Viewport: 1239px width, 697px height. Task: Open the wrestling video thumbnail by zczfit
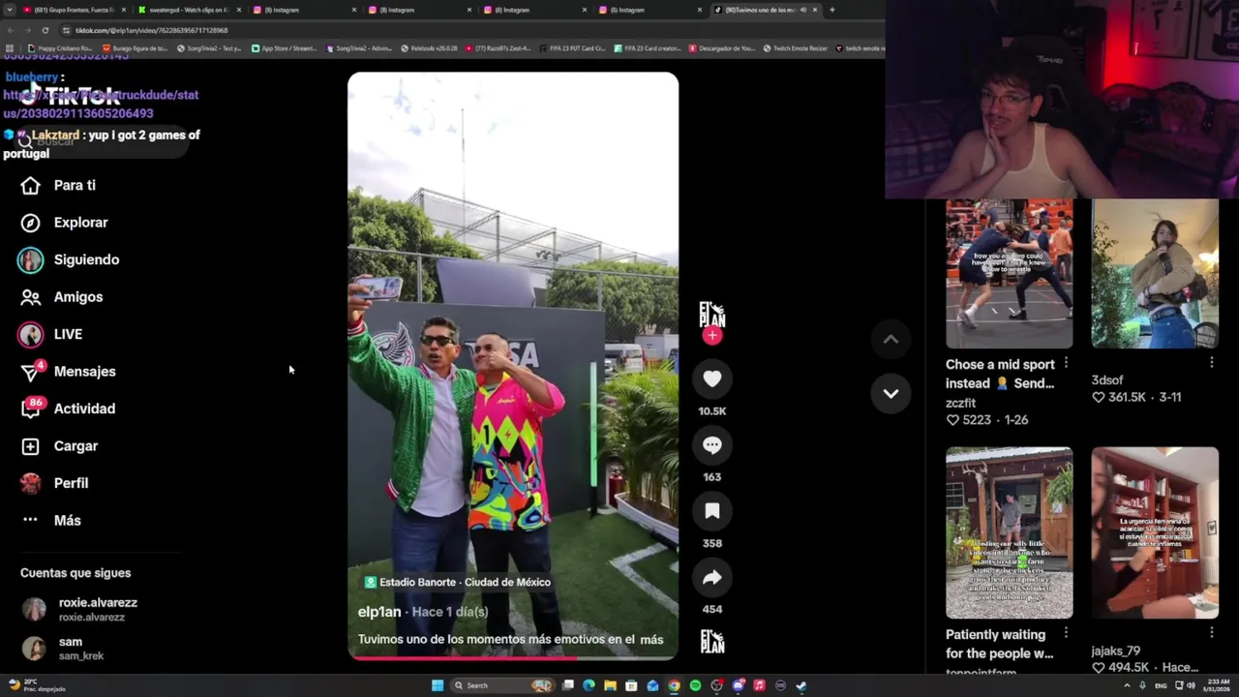point(1009,274)
